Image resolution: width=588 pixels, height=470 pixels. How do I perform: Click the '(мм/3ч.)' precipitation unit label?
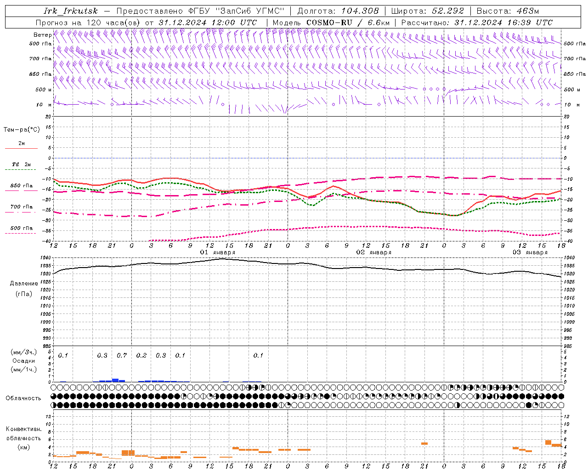click(23, 352)
